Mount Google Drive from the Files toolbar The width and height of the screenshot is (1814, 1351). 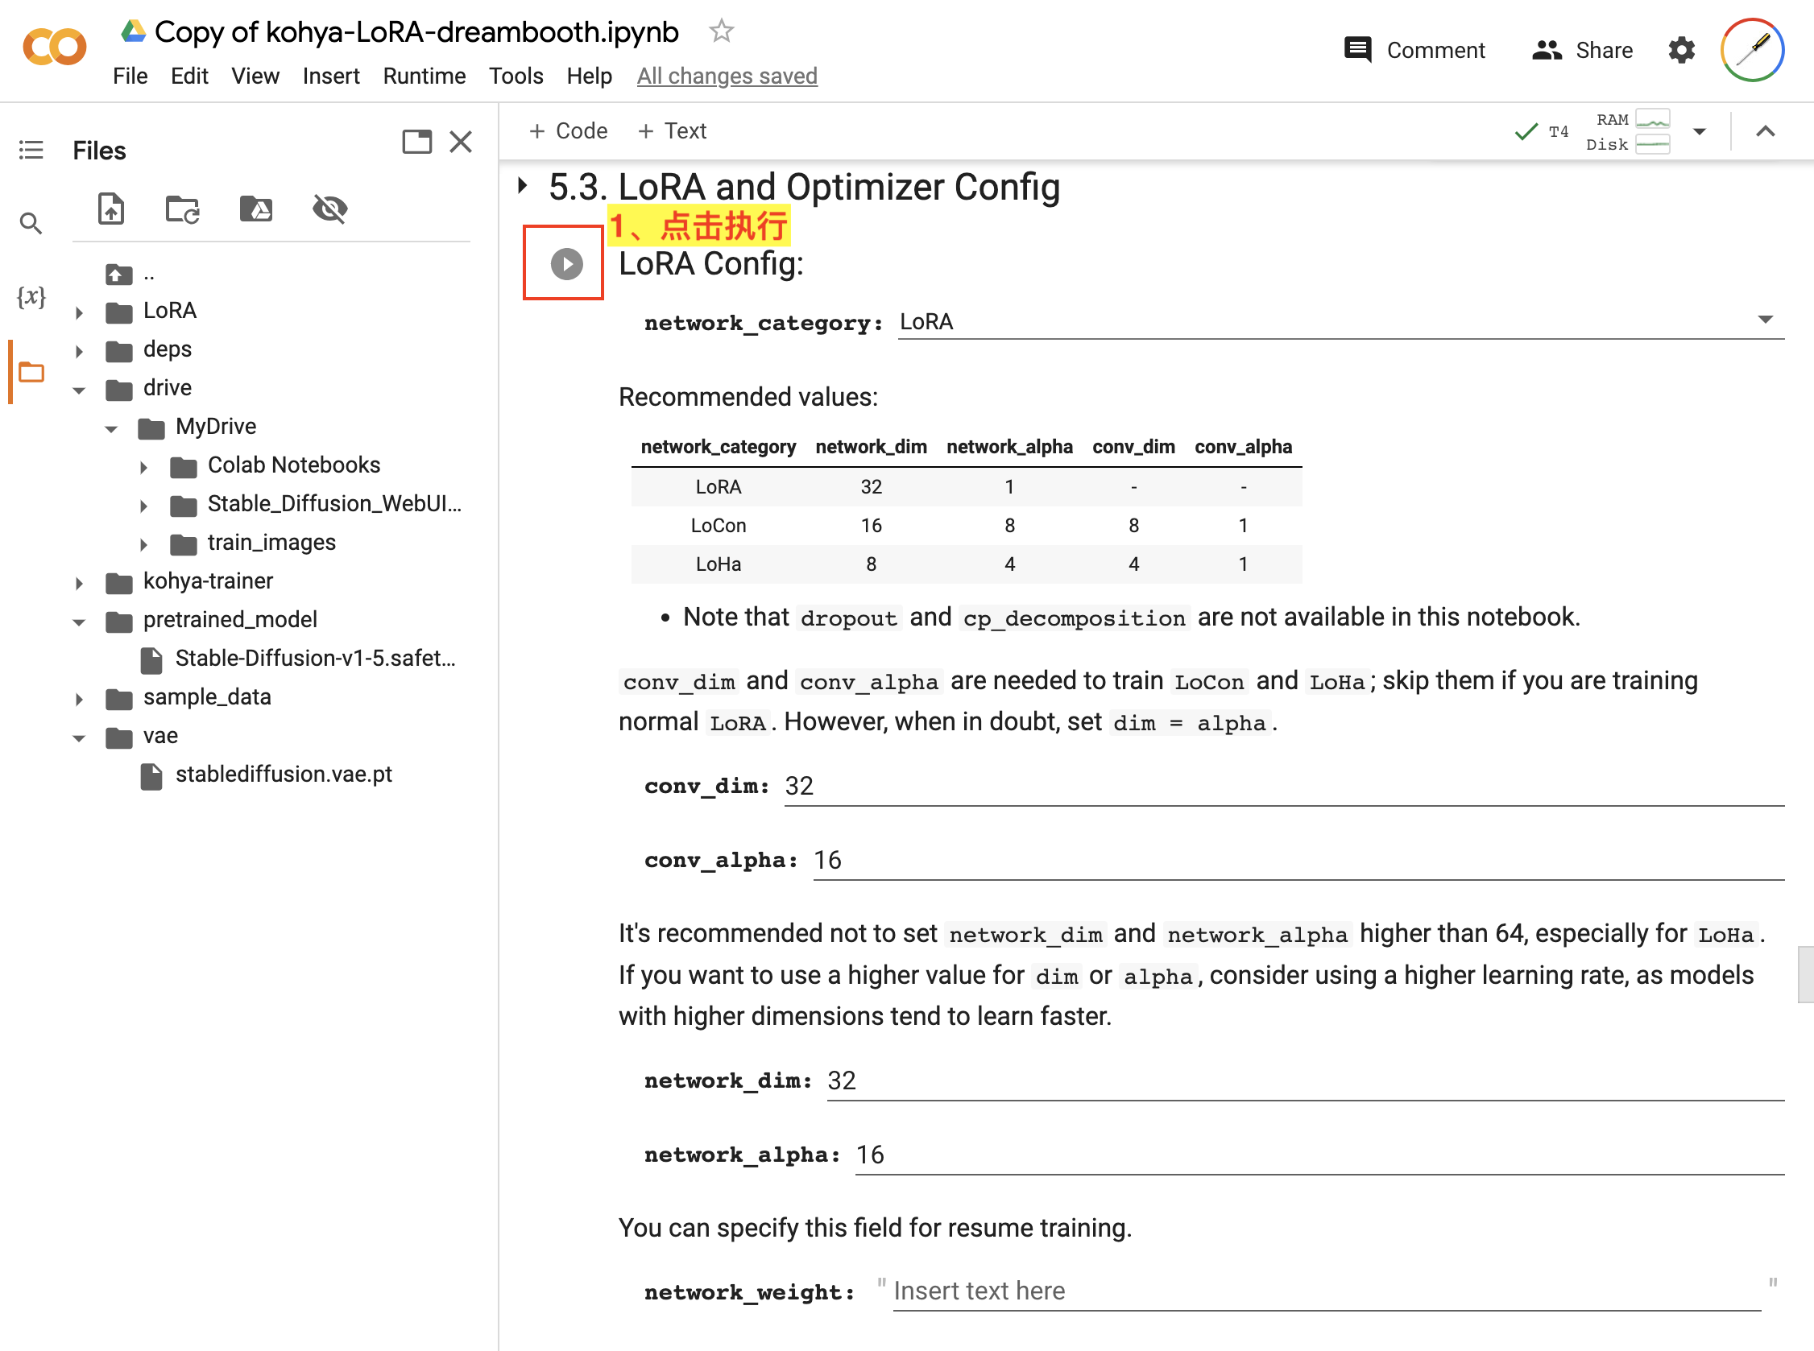pyautogui.click(x=255, y=209)
